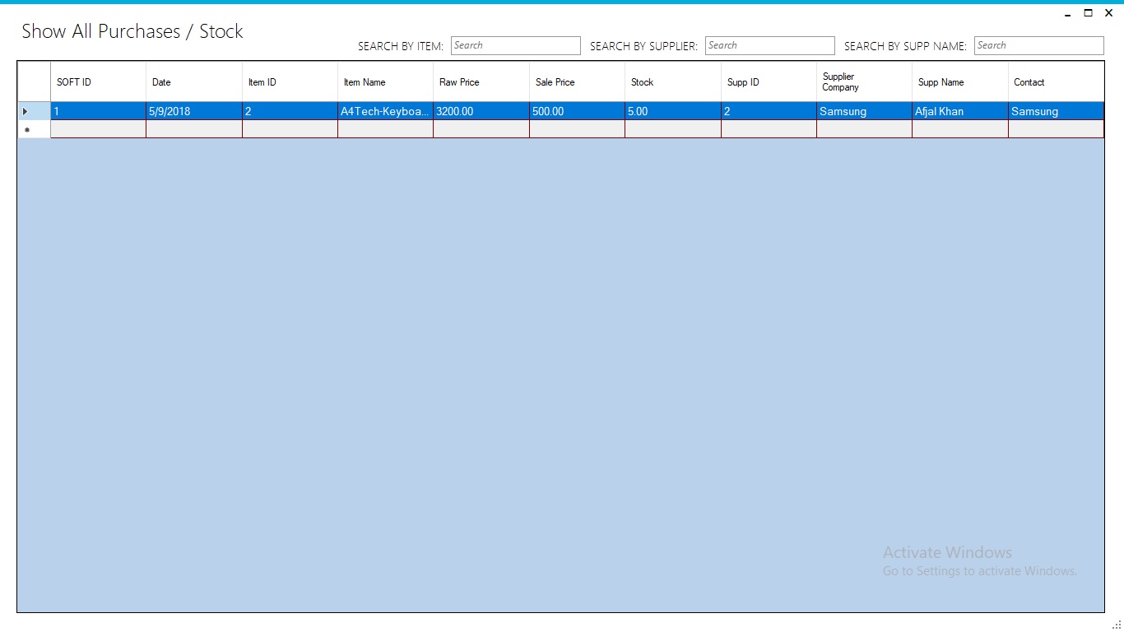This screenshot has height=632, width=1124.
Task: Select the 5/9/2018 date cell
Action: coord(194,111)
